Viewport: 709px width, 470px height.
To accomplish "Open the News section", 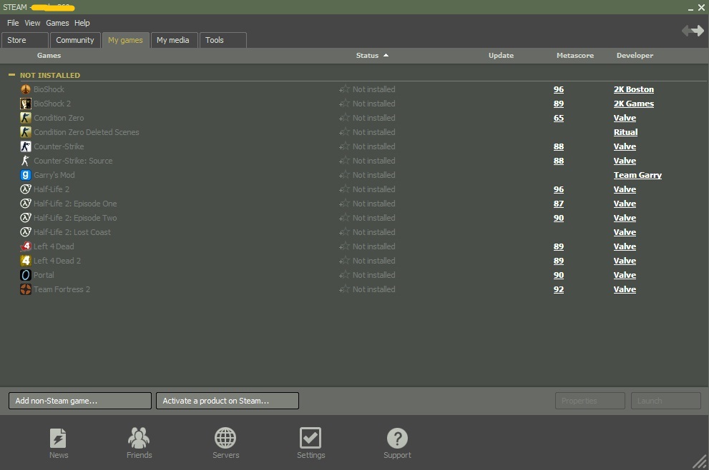I will point(59,444).
